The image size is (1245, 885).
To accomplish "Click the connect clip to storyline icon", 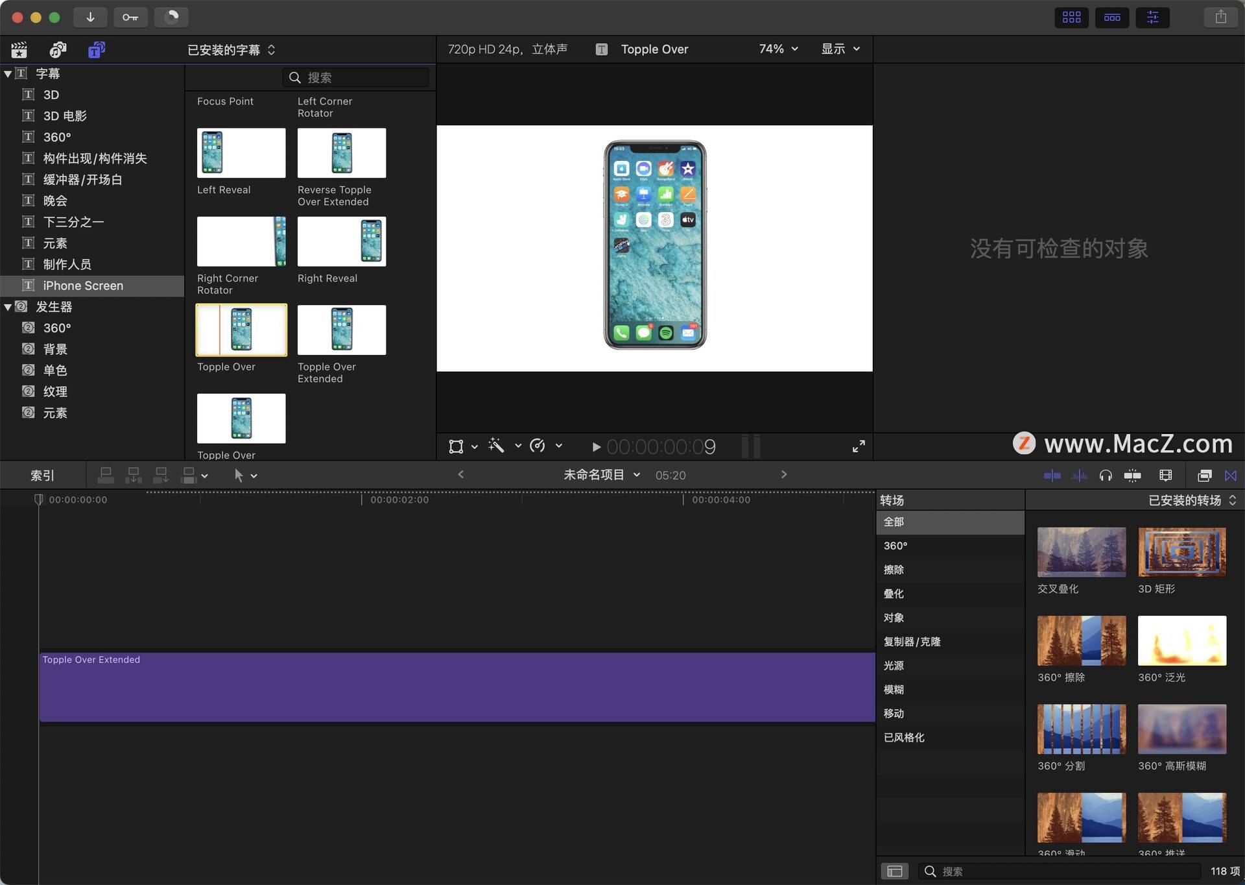I will 106,476.
